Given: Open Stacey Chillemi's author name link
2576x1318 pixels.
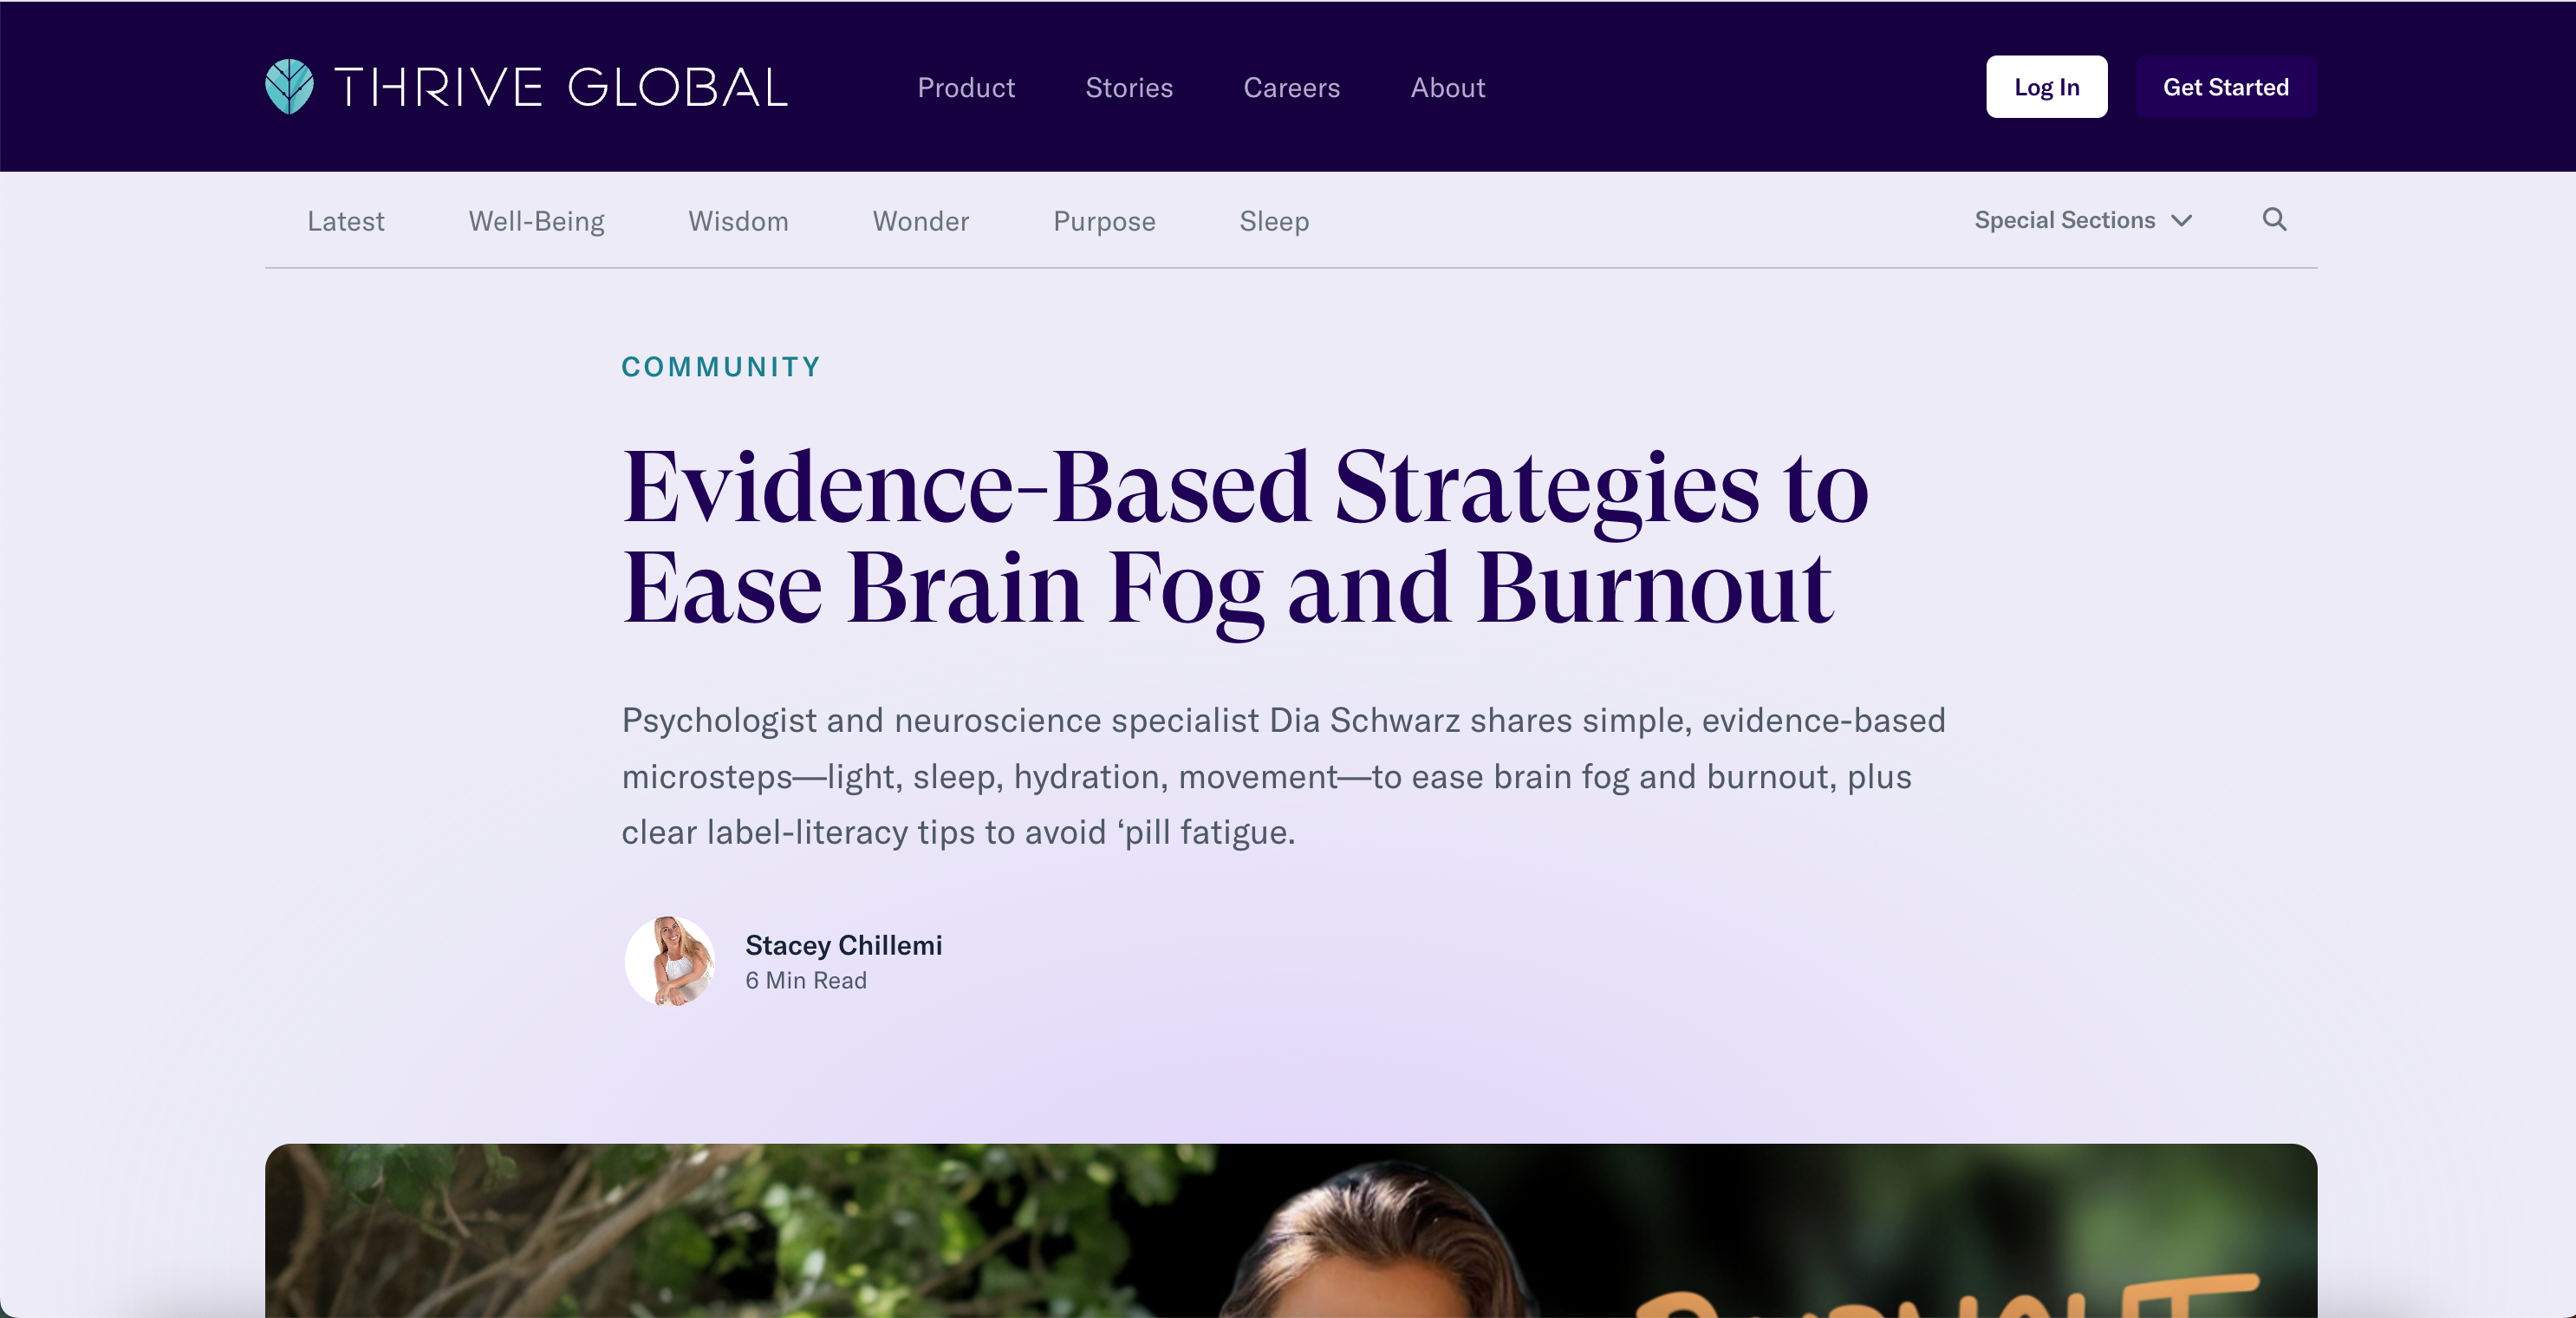Looking at the screenshot, I should click(x=843, y=945).
